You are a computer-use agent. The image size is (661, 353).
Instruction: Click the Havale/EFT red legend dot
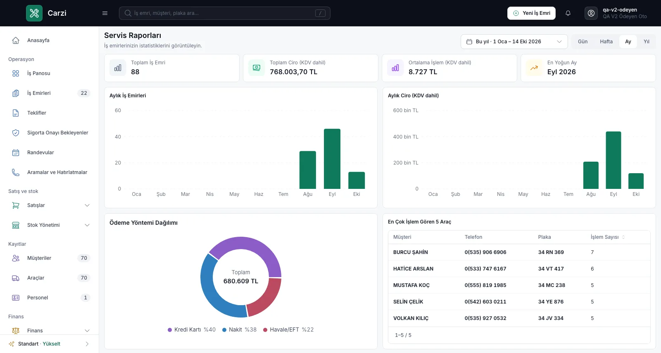[x=265, y=330]
